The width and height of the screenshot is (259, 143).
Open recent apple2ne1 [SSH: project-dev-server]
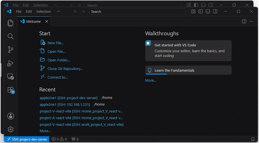point(69,98)
